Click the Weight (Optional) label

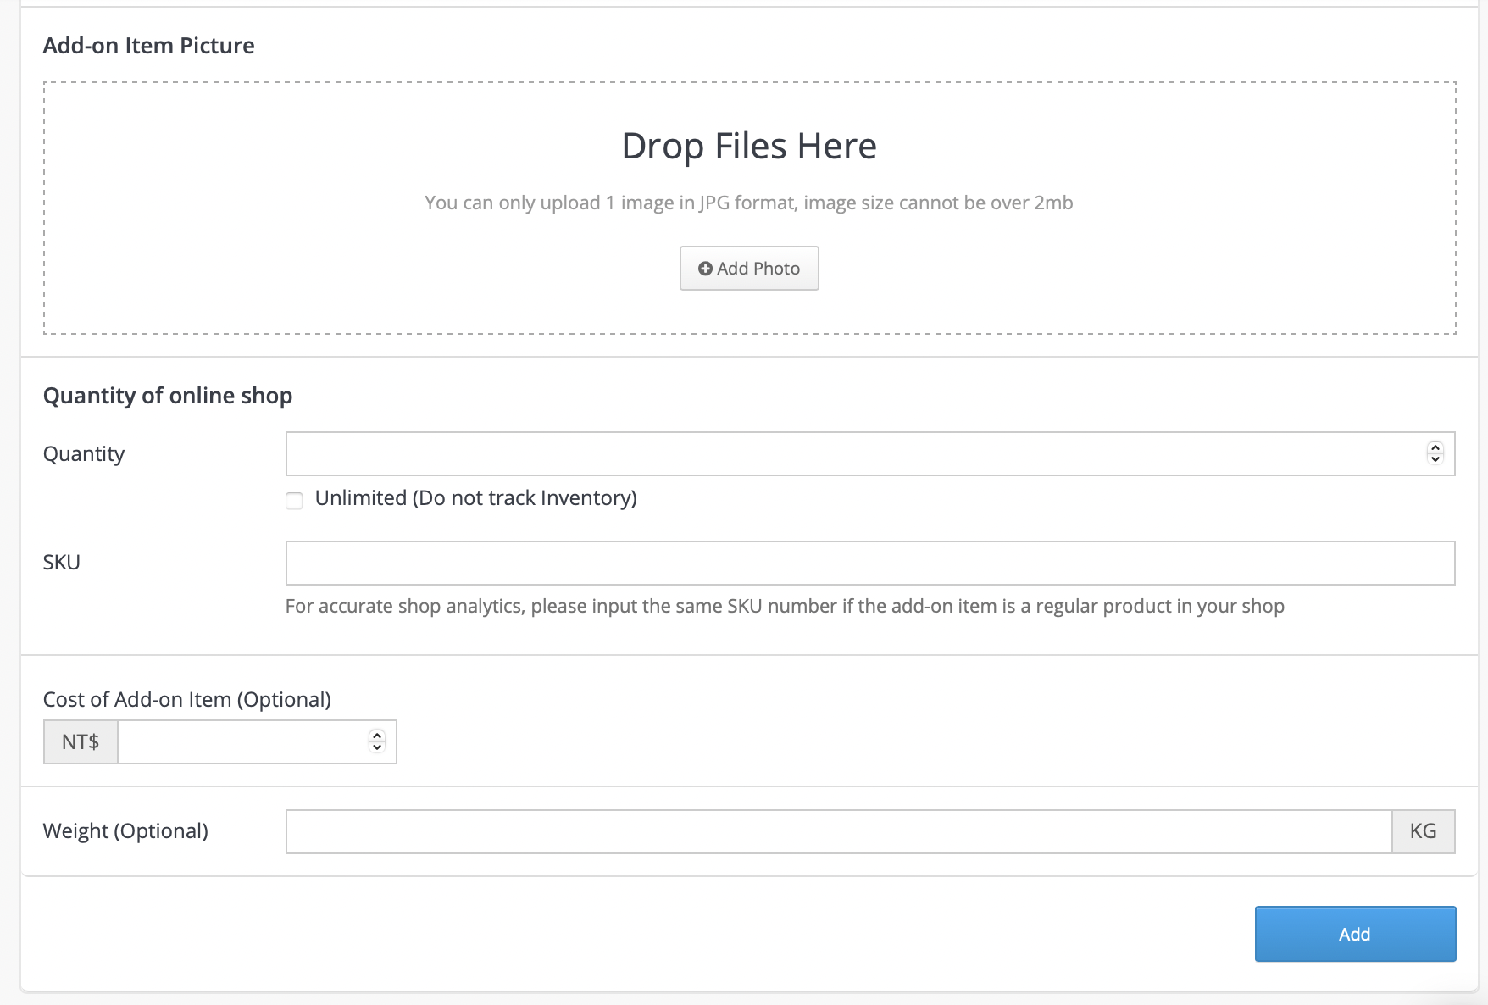click(125, 831)
